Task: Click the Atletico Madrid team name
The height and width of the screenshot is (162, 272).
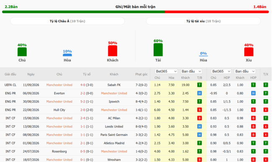Action: (x=114, y=143)
